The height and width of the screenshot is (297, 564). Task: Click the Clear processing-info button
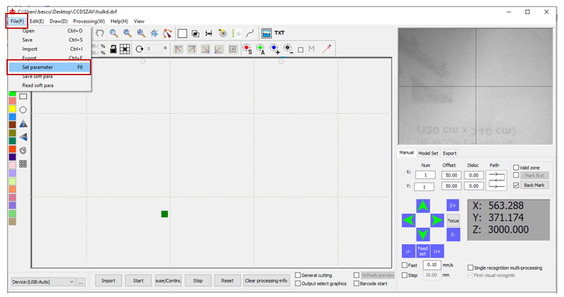pyautogui.click(x=266, y=281)
